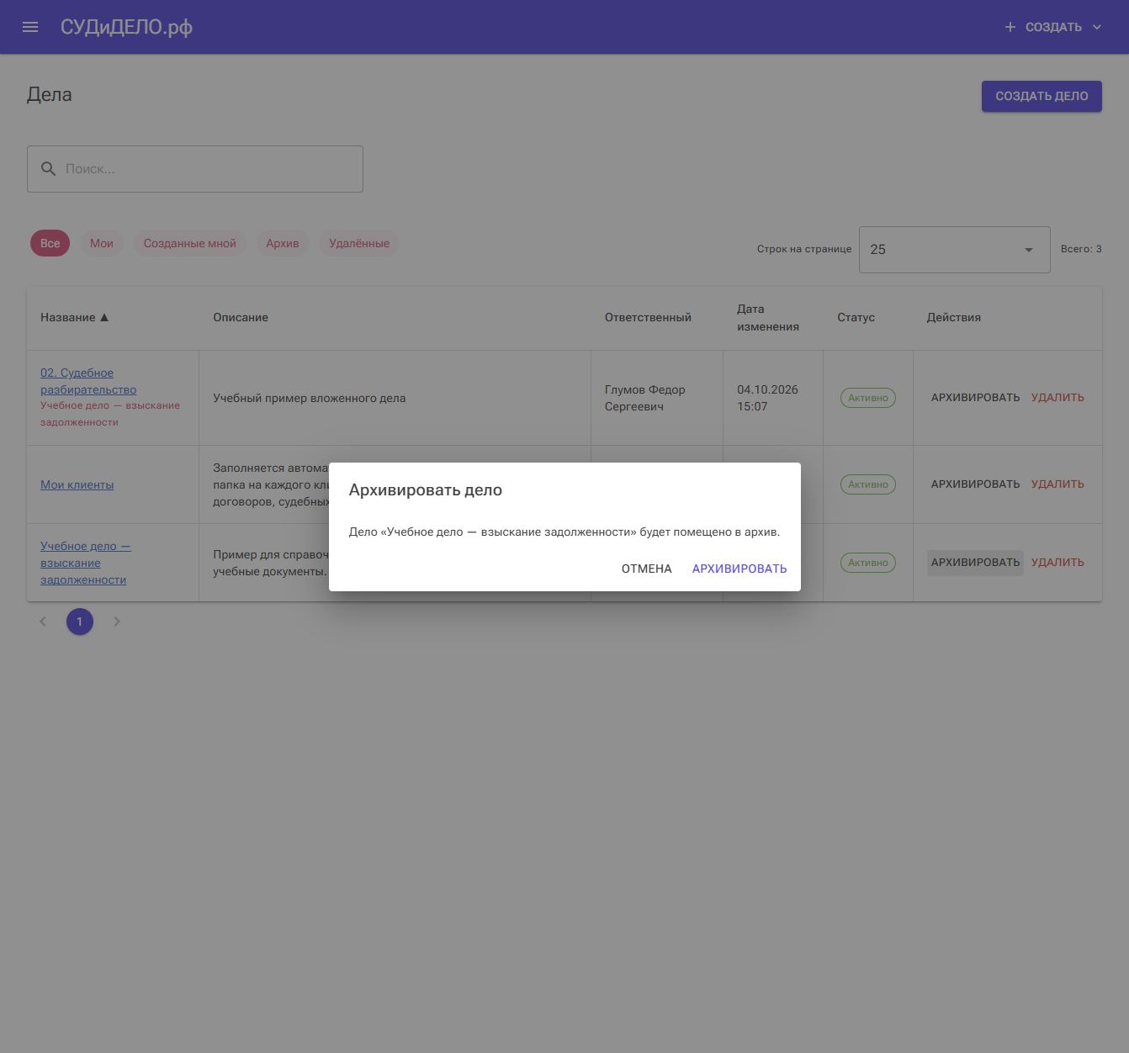Open the Мои клиенты case link

(x=77, y=484)
